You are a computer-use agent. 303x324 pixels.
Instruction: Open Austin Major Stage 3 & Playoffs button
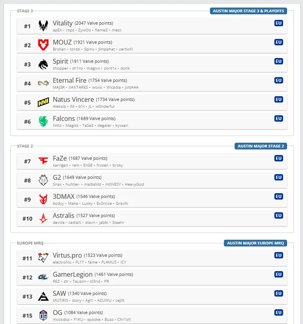click(x=249, y=11)
